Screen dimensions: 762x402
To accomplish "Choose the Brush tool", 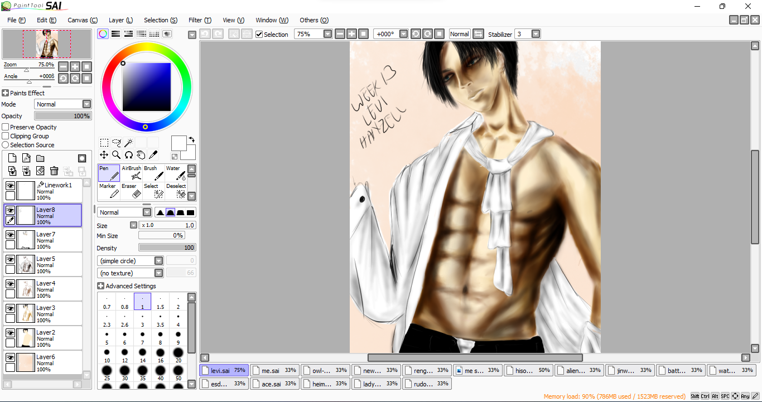I will coord(153,173).
